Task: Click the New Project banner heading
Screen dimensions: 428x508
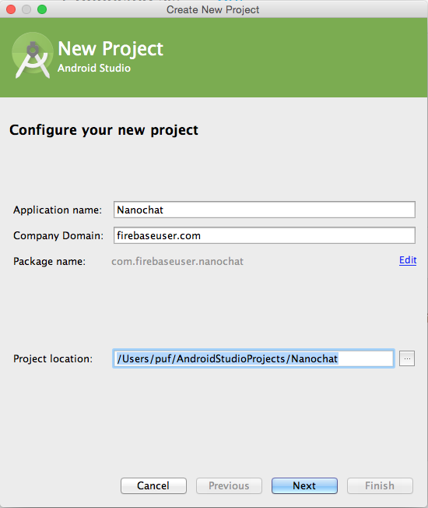Action: (111, 49)
